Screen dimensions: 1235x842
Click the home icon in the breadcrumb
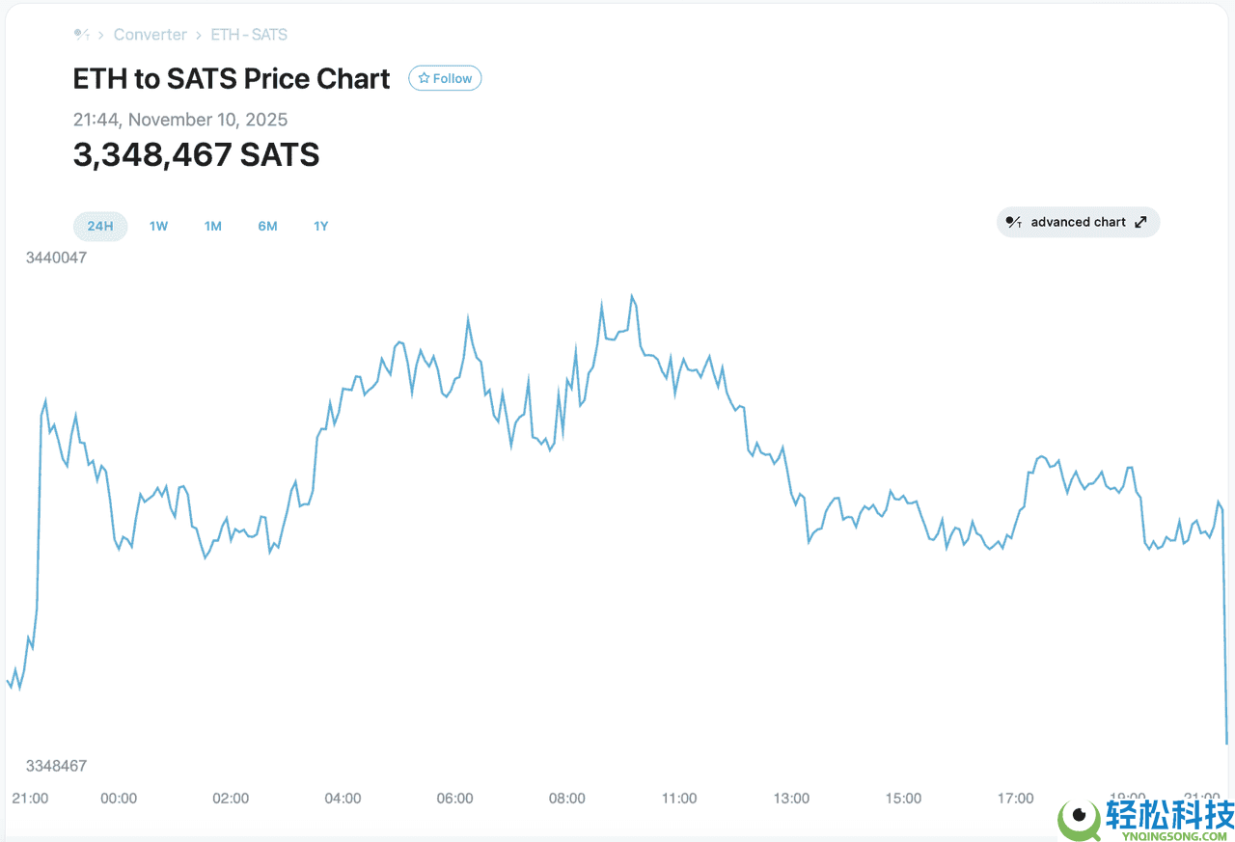point(81,35)
